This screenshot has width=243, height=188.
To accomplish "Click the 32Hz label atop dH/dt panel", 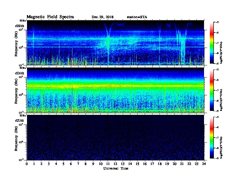I will pos(23,21).
